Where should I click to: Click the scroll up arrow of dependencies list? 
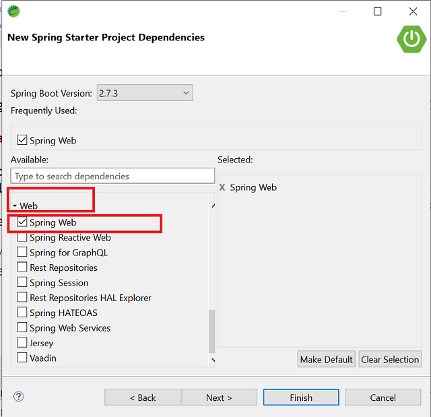(x=213, y=205)
